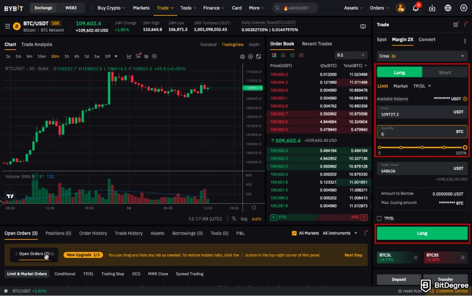Image resolution: width=472 pixels, height=296 pixels.
Task: Open the Trade panel layout icon
Action: [x=456, y=25]
